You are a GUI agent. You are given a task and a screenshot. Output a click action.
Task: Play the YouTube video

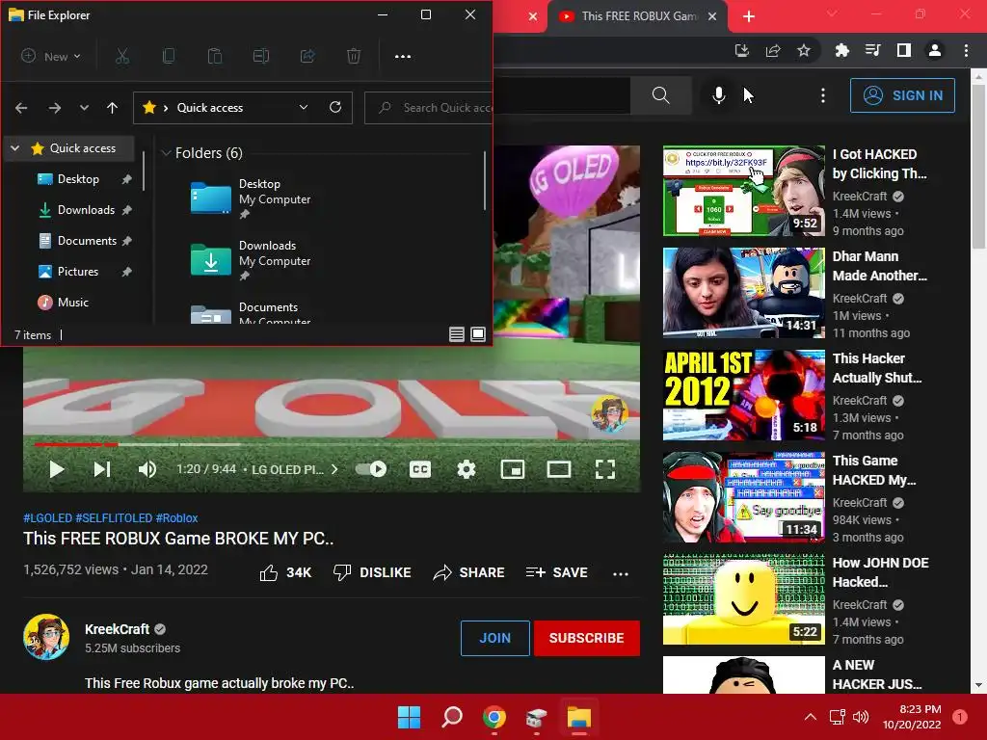(57, 469)
